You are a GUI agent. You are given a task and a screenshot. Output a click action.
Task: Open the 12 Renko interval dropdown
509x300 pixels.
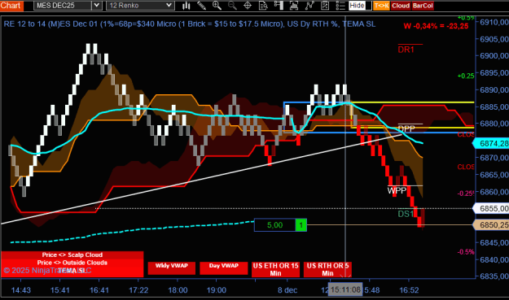pos(140,6)
